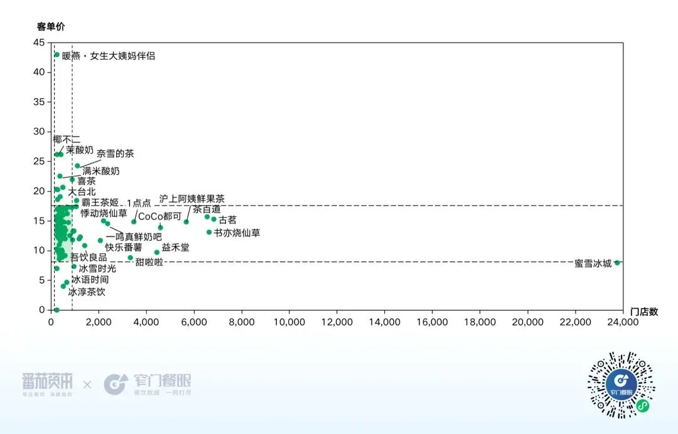Select the 喜茶 label
The width and height of the screenshot is (678, 434).
tap(87, 181)
